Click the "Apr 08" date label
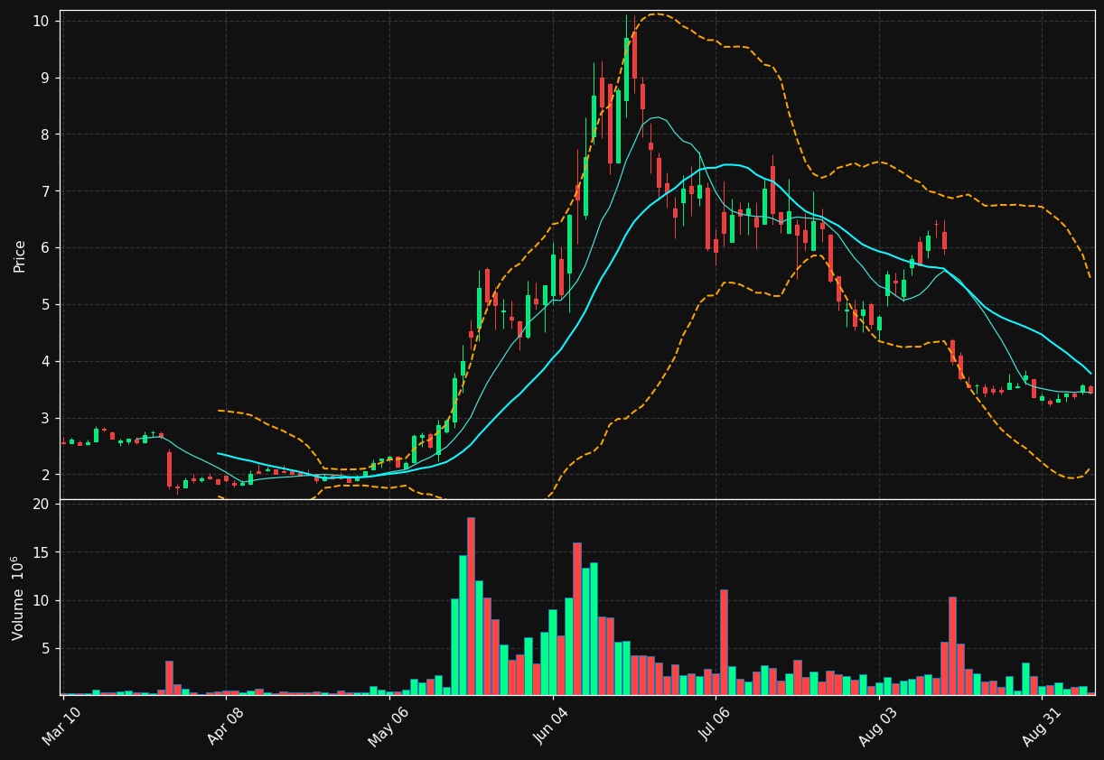Image resolution: width=1104 pixels, height=760 pixels. coord(227,726)
